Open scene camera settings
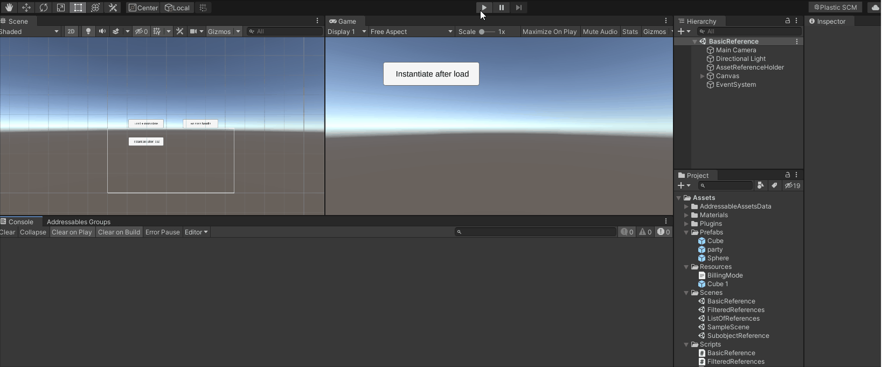 (x=193, y=31)
